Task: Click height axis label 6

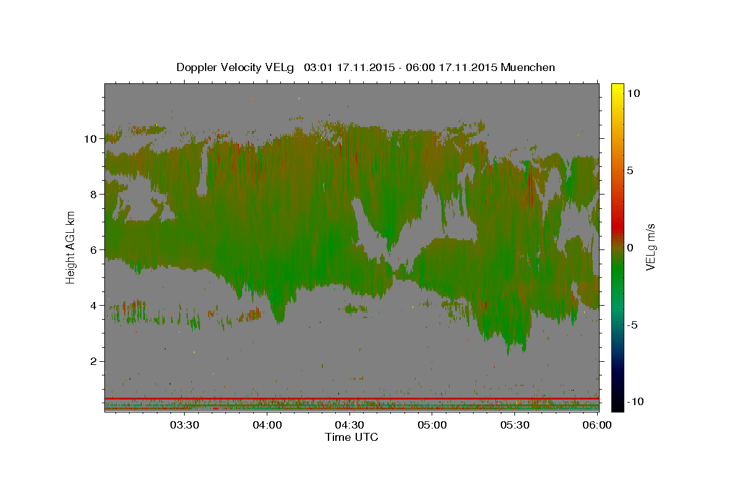Action: click(94, 250)
